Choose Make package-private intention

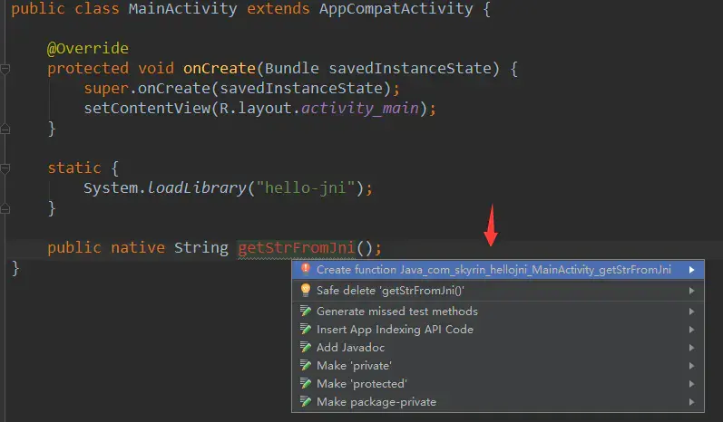coord(498,402)
